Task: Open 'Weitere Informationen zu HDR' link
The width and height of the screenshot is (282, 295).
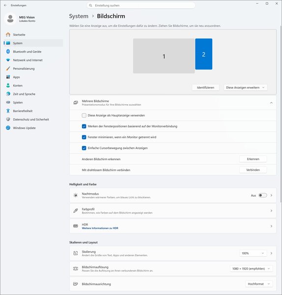Action: click(100, 228)
